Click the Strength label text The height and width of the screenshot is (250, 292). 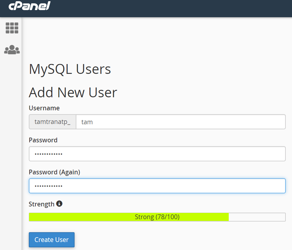(41, 204)
